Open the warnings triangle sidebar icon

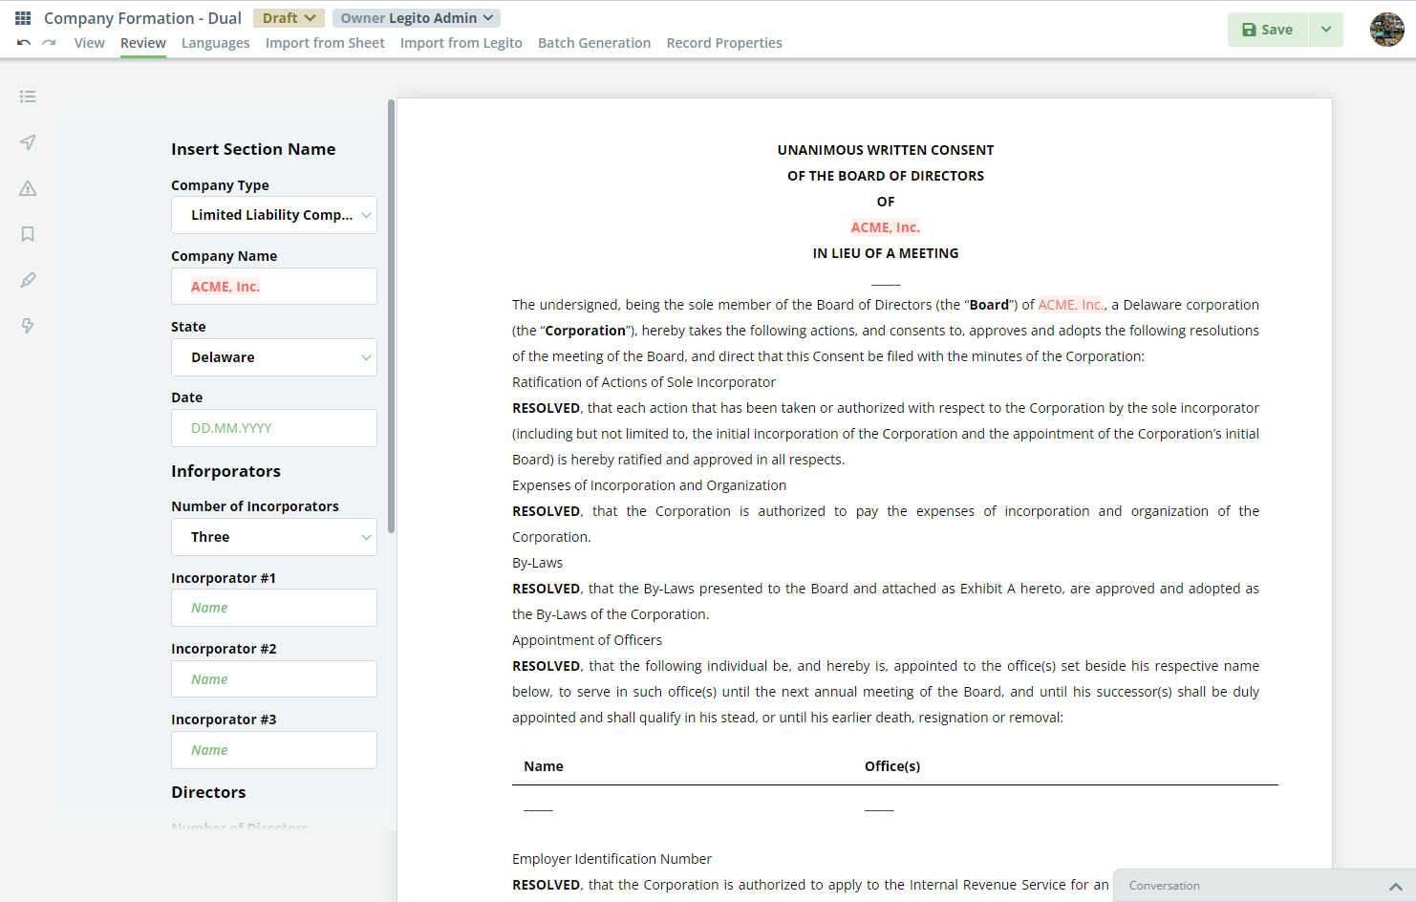click(x=28, y=188)
